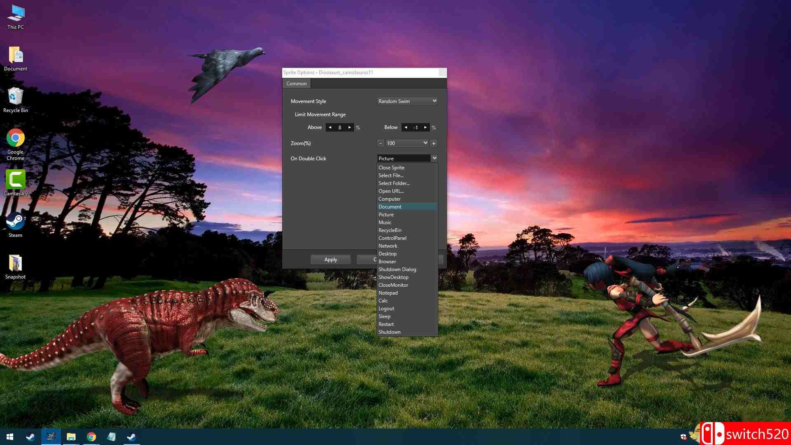Viewport: 791px width, 445px height.
Task: Click the Apply button
Action: pyautogui.click(x=330, y=260)
